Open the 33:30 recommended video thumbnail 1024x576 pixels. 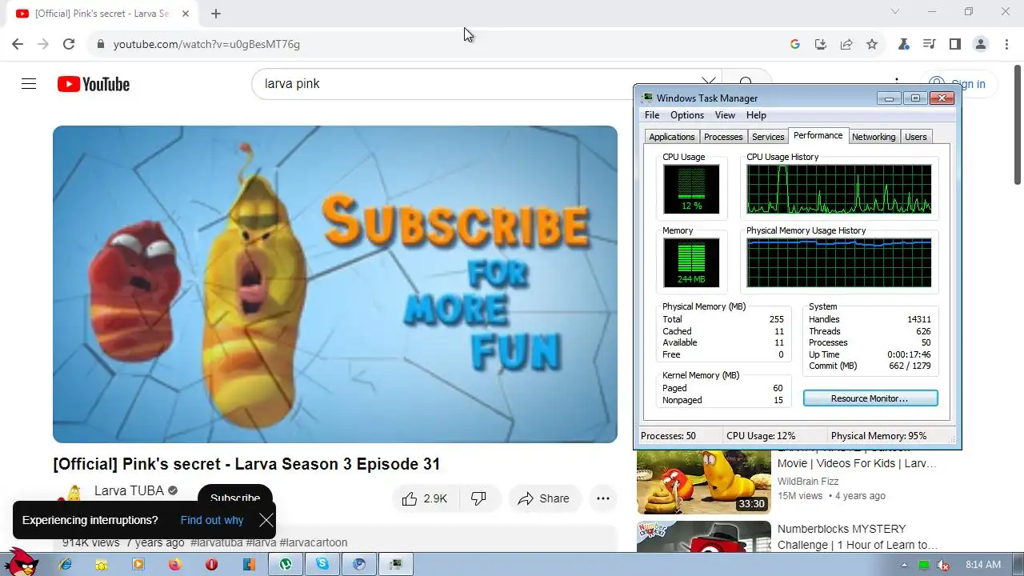(x=704, y=482)
